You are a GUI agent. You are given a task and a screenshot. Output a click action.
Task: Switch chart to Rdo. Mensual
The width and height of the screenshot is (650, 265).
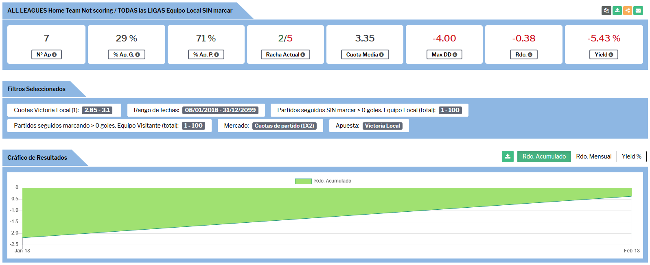click(593, 156)
